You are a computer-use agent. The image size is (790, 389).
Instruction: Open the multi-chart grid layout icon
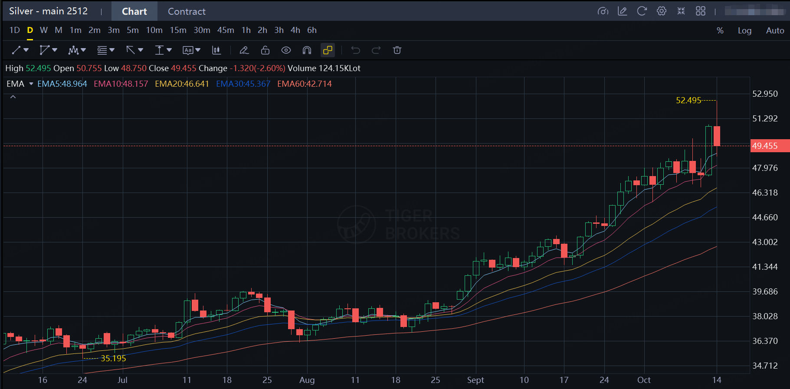(700, 11)
